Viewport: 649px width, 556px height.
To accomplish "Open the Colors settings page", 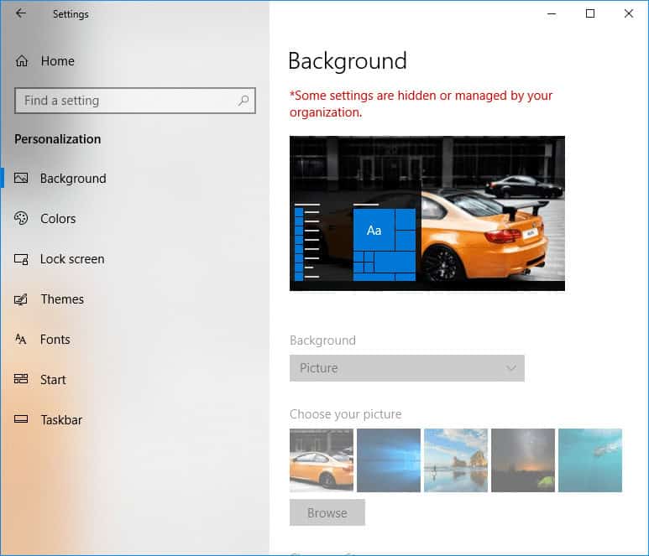I will pyautogui.click(x=58, y=219).
